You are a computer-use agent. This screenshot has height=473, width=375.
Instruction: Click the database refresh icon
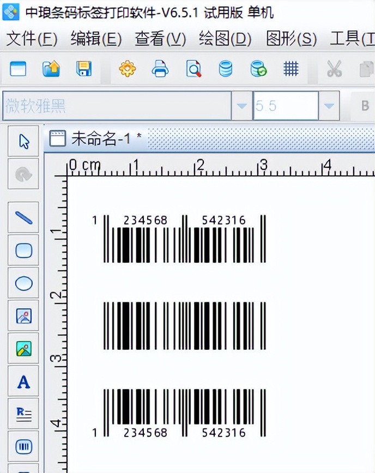click(x=258, y=69)
